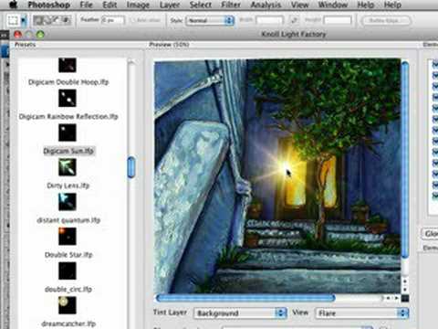Screen dimensions: 438x329
Task: Click the Presets list scrollbar thumb
Action: tap(131, 167)
